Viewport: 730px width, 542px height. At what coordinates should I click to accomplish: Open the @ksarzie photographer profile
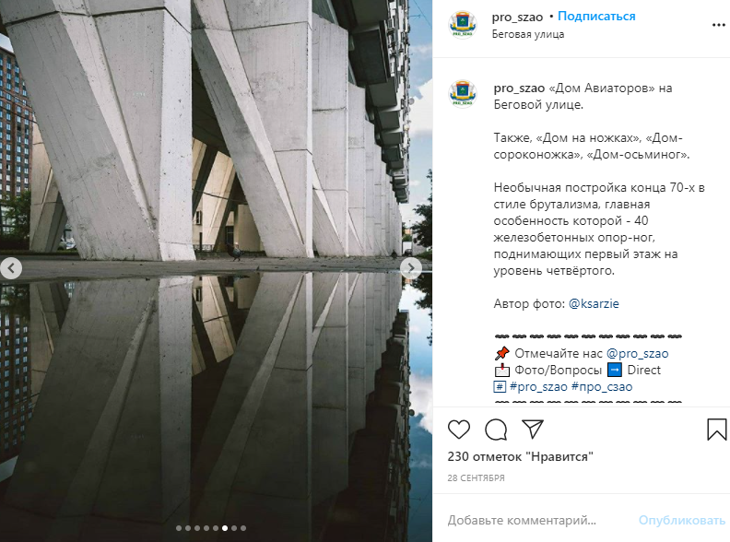click(x=594, y=303)
